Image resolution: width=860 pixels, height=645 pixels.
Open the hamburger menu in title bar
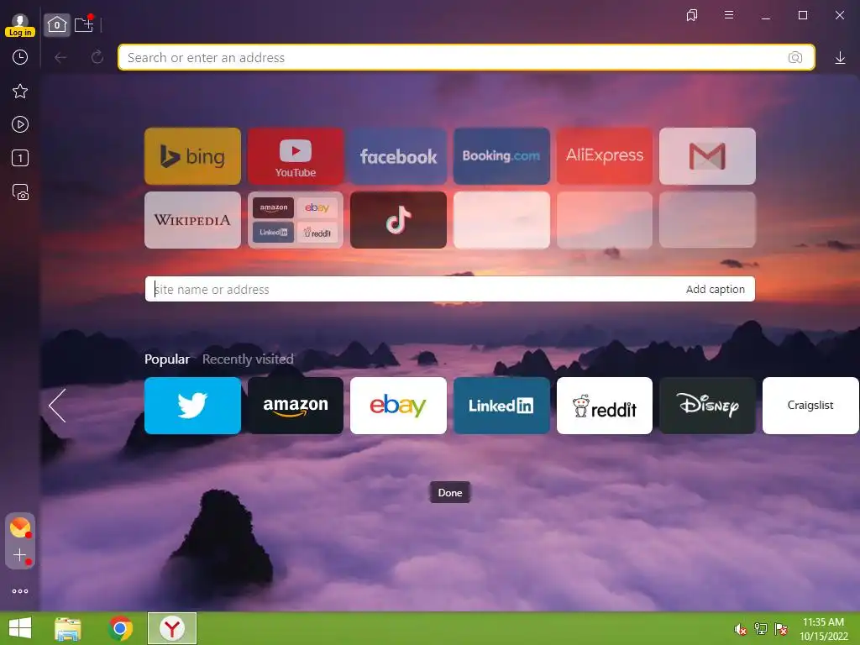729,15
